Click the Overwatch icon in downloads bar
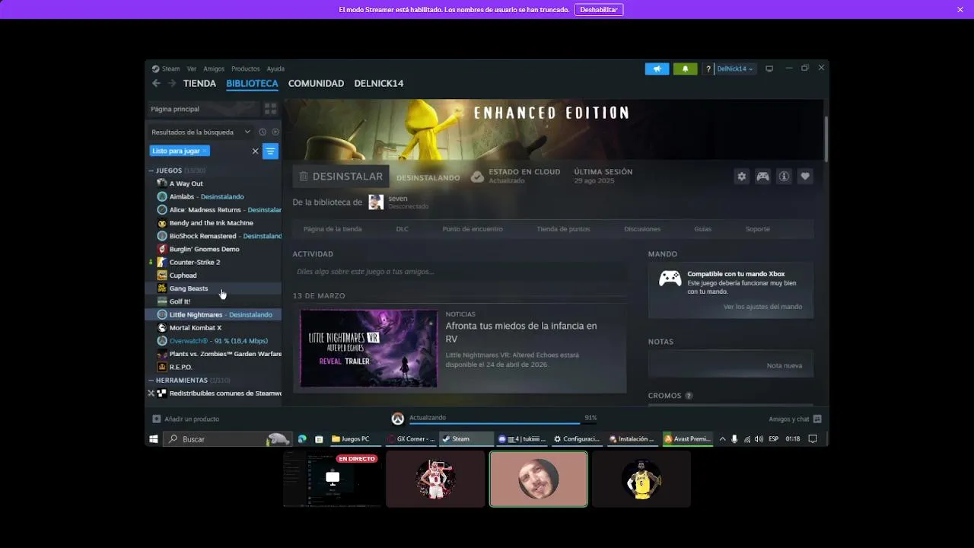 coord(397,419)
